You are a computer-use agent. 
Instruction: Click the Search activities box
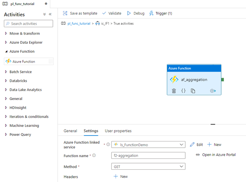point(29,24)
